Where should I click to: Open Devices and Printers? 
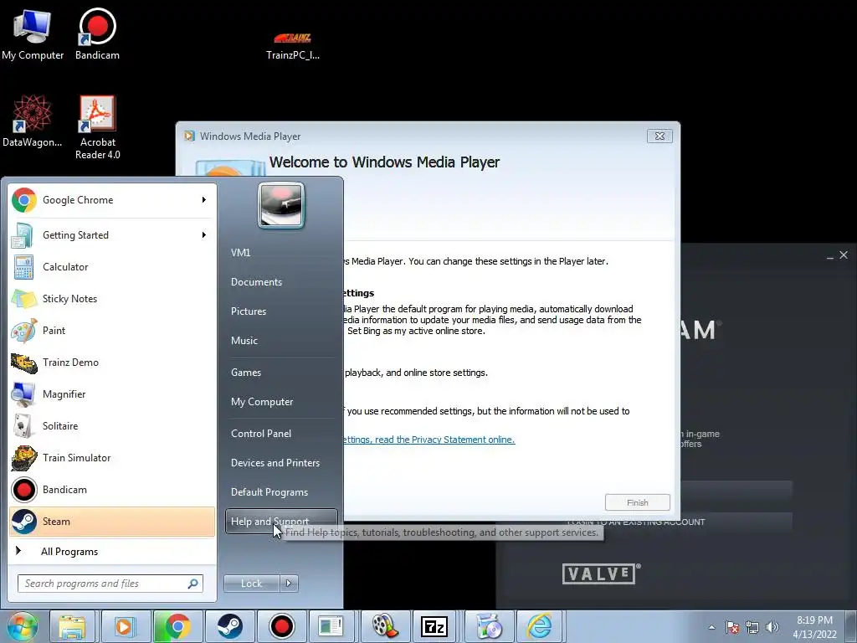click(281, 463)
